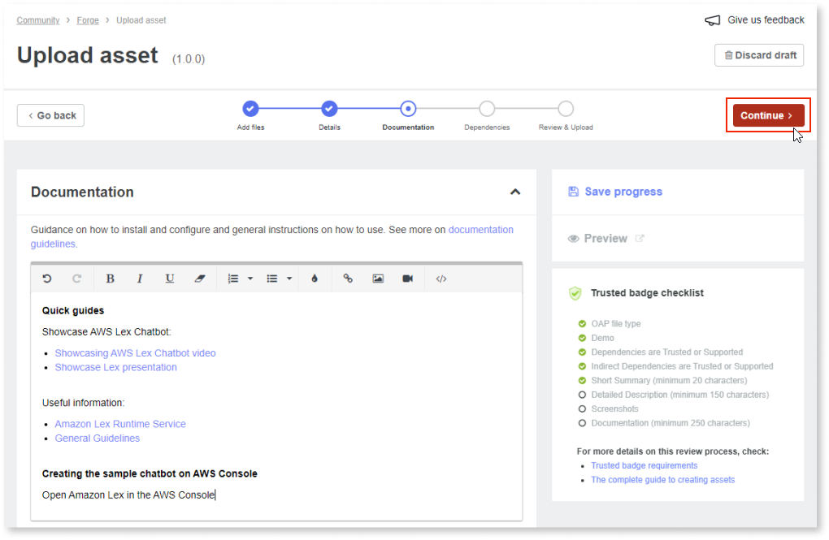The image size is (829, 540).
Task: Click the Short Summary check mark
Action: 582,380
